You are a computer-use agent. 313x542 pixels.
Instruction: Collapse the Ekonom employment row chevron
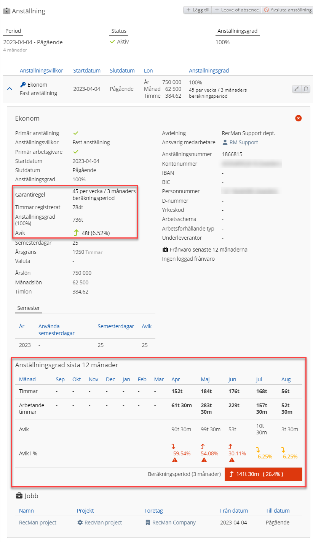[10, 89]
